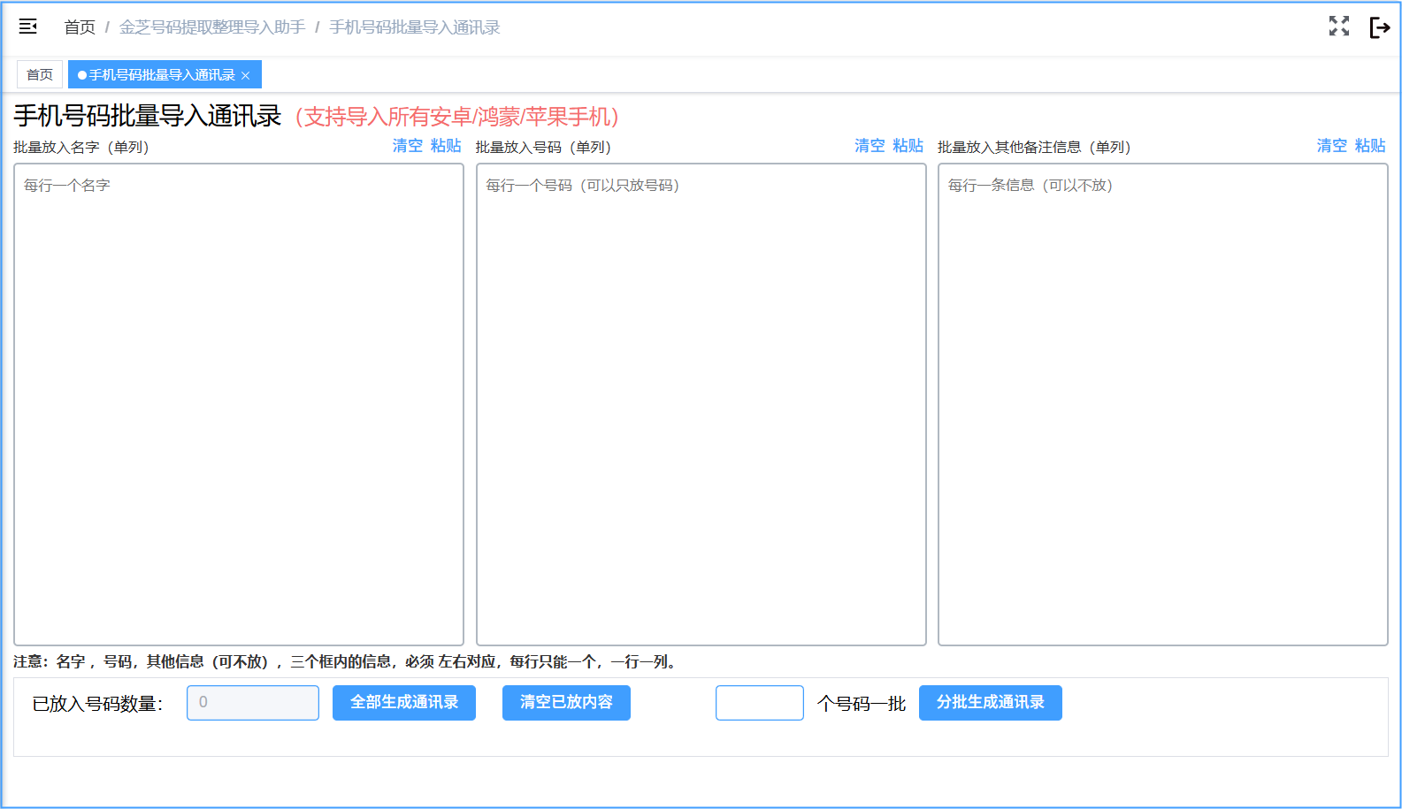Paste into the remarks info column
This screenshot has height=809, width=1402.
1370,146
